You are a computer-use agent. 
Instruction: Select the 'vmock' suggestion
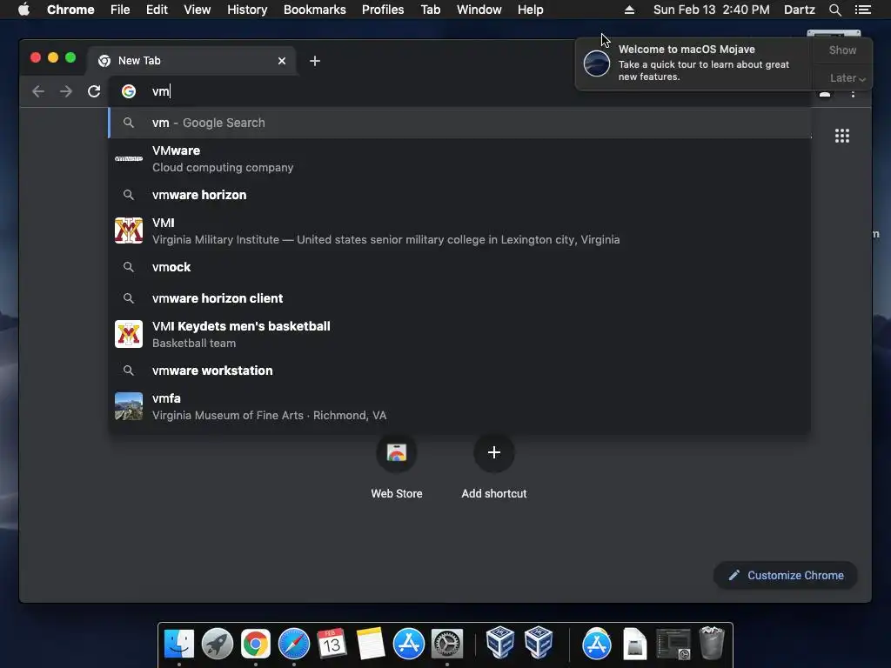459,267
